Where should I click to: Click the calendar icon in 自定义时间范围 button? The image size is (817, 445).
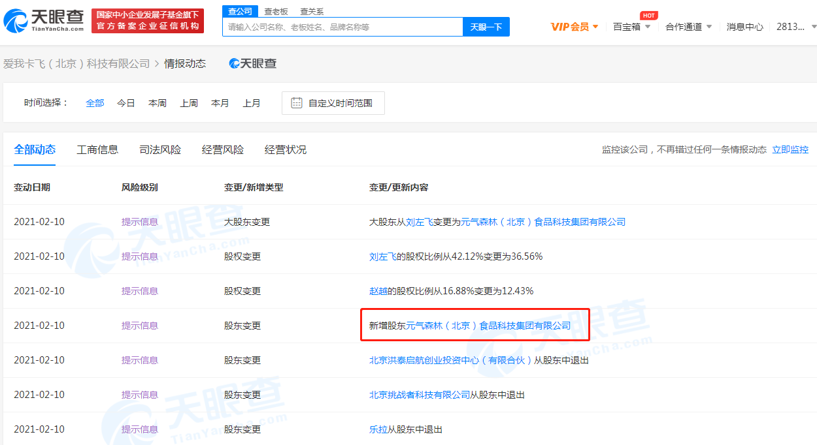(x=297, y=102)
